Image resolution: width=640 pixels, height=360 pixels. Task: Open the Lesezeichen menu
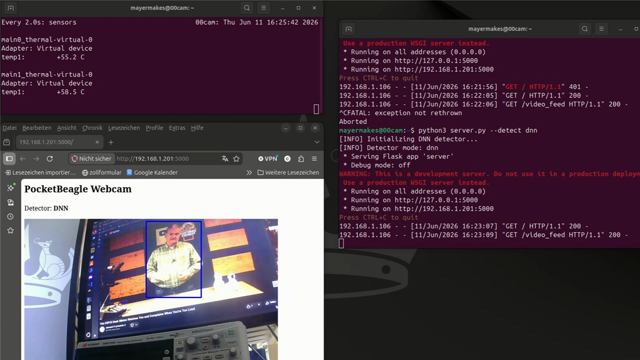tap(124, 128)
